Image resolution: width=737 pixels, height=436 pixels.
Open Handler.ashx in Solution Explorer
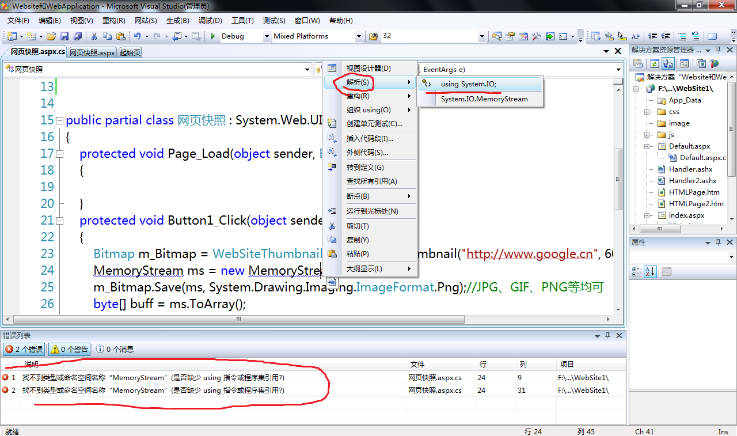(x=690, y=169)
